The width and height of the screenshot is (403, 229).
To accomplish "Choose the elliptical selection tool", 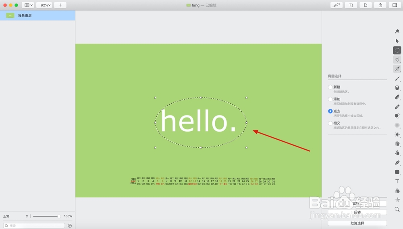I will pyautogui.click(x=397, y=50).
